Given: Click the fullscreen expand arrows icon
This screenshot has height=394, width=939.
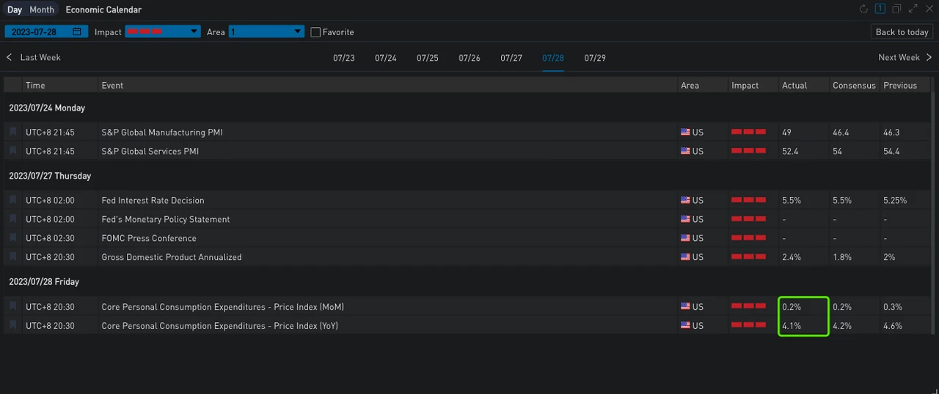Looking at the screenshot, I should [x=913, y=10].
